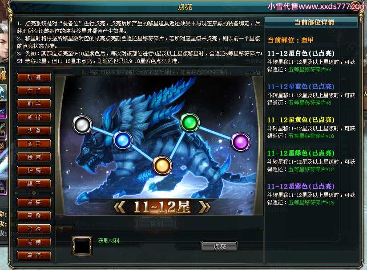
Task: Select the 项链 equipment slot
Action: (34, 77)
